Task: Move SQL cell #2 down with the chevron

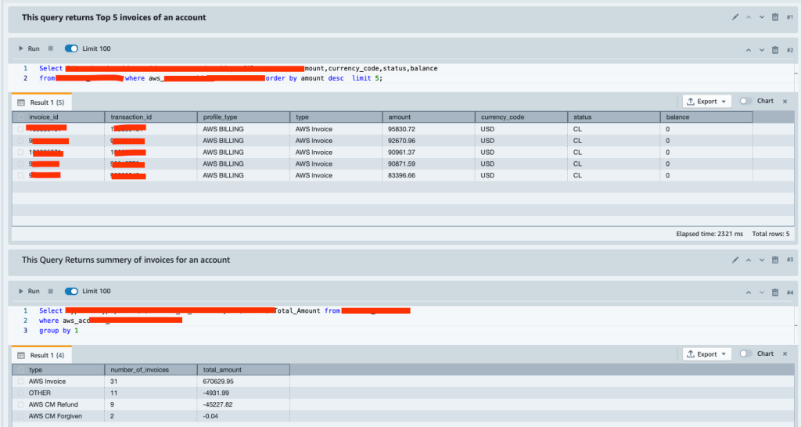Action: [x=762, y=49]
